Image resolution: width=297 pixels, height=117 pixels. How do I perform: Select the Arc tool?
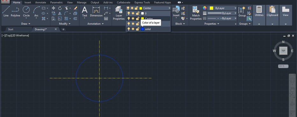click(36, 11)
